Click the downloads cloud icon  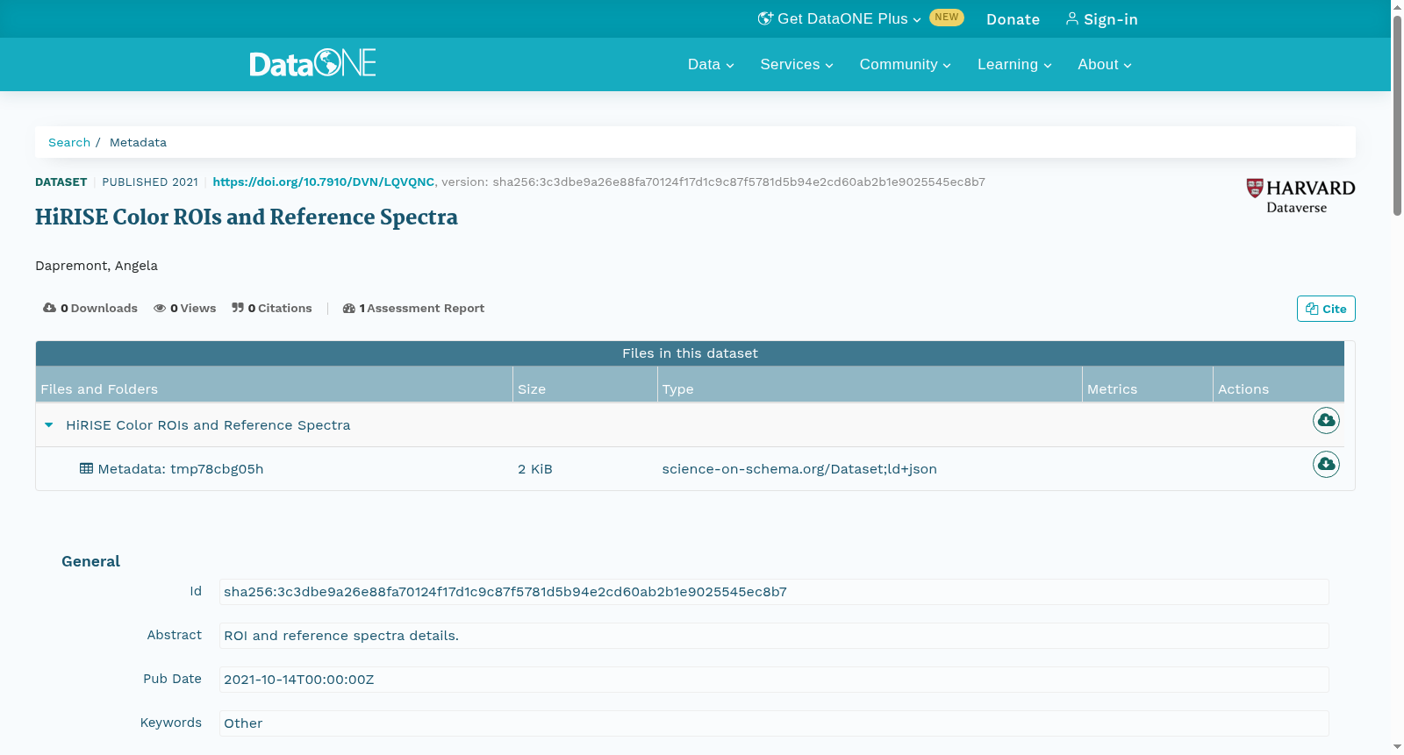tap(49, 308)
